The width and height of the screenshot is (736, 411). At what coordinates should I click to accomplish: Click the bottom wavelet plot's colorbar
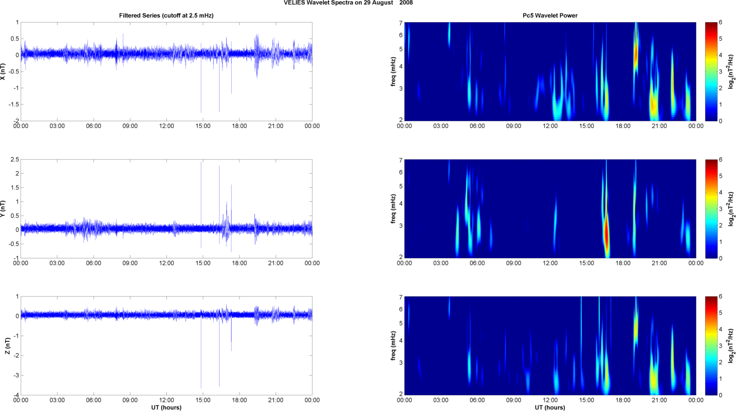[x=711, y=346]
